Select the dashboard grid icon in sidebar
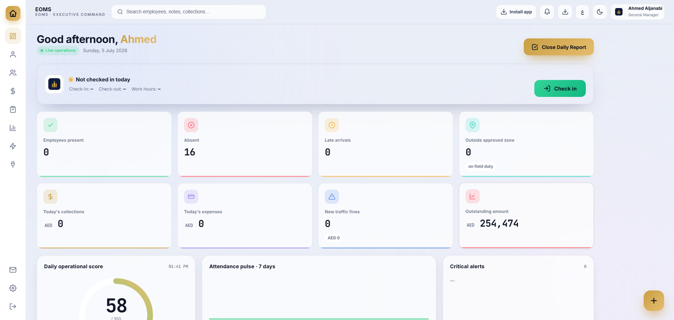This screenshot has height=320, width=674. (x=13, y=36)
